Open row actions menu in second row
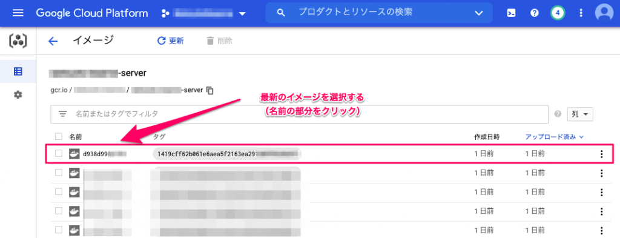This screenshot has height=238, width=620. pyautogui.click(x=601, y=173)
